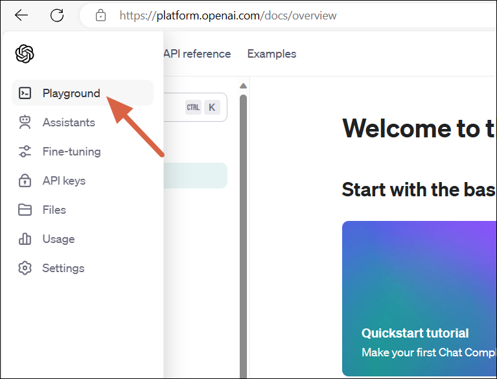Click the CTRL key badge
This screenshot has height=379, width=497.
click(193, 107)
